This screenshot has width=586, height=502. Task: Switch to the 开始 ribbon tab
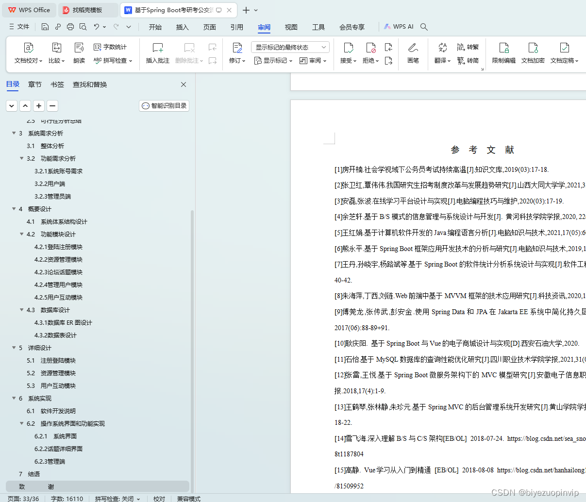[x=155, y=27]
